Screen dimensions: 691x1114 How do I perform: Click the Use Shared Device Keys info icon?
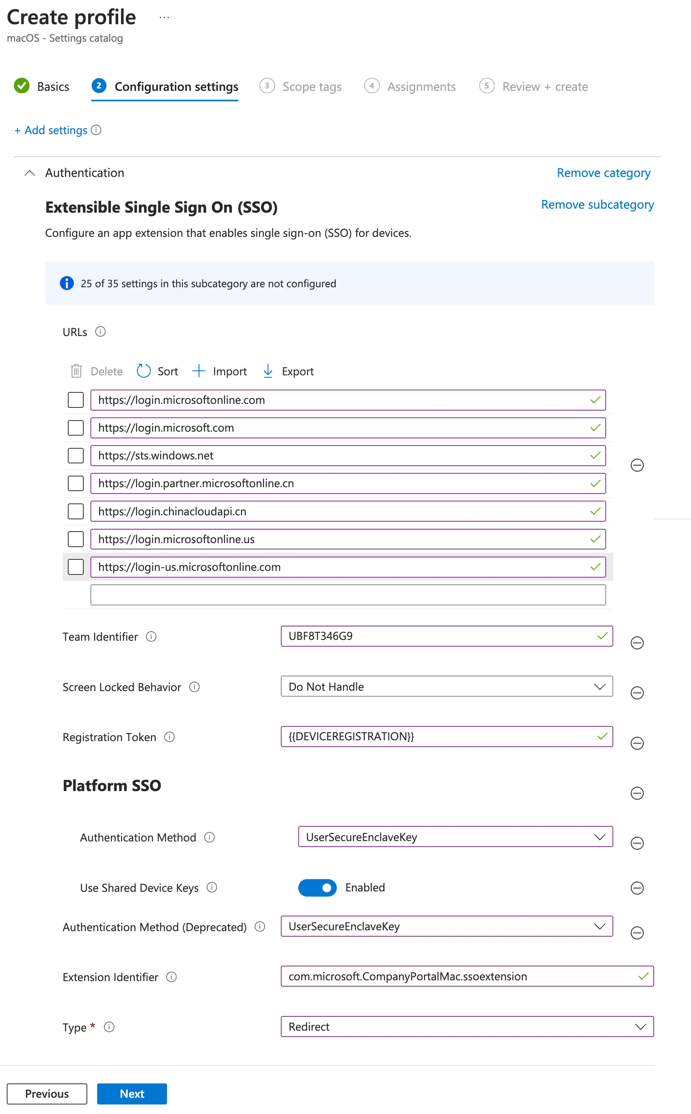[211, 887]
